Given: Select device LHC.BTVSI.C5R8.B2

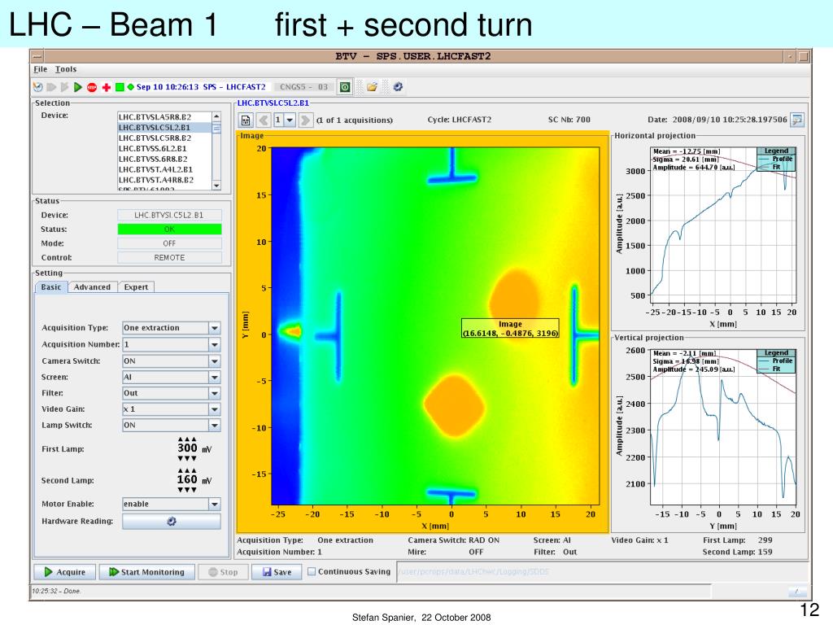Looking at the screenshot, I should [164, 138].
